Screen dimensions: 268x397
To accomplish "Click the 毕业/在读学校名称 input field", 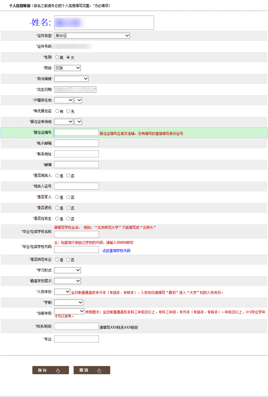I will click(x=76, y=234).
